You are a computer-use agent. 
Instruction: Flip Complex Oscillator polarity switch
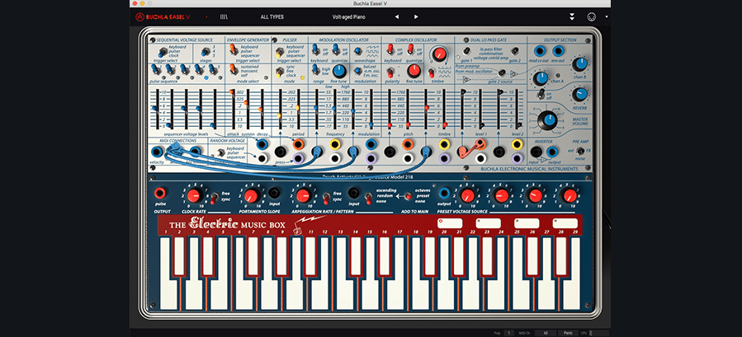pyautogui.click(x=391, y=72)
